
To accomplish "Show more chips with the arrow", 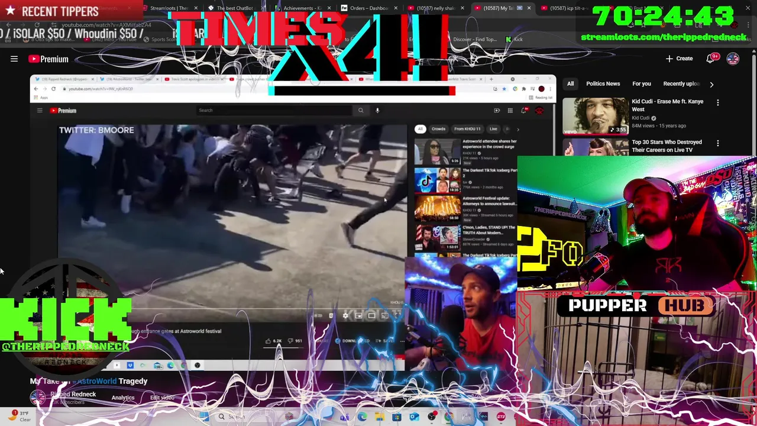I will coord(711,85).
